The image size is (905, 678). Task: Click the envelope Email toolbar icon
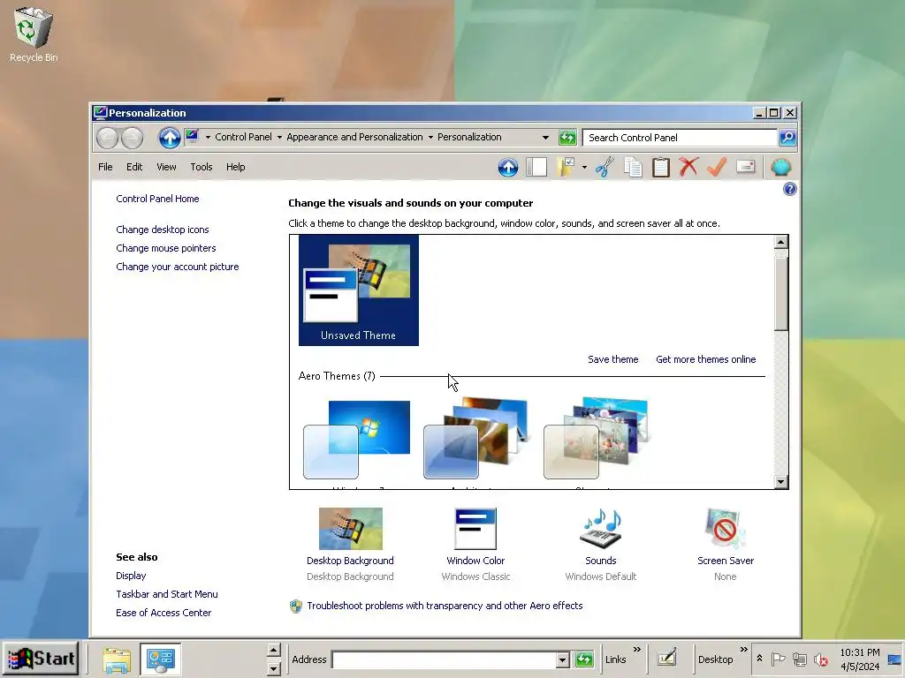[746, 167]
